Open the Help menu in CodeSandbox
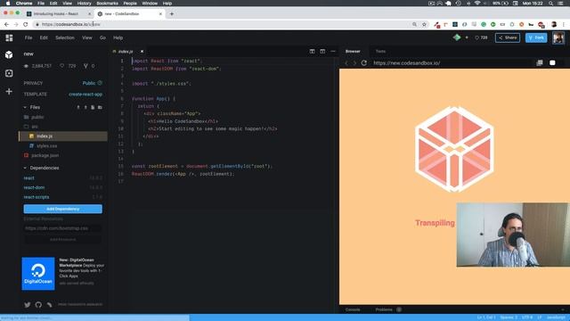The width and height of the screenshot is (570, 321). [x=118, y=37]
